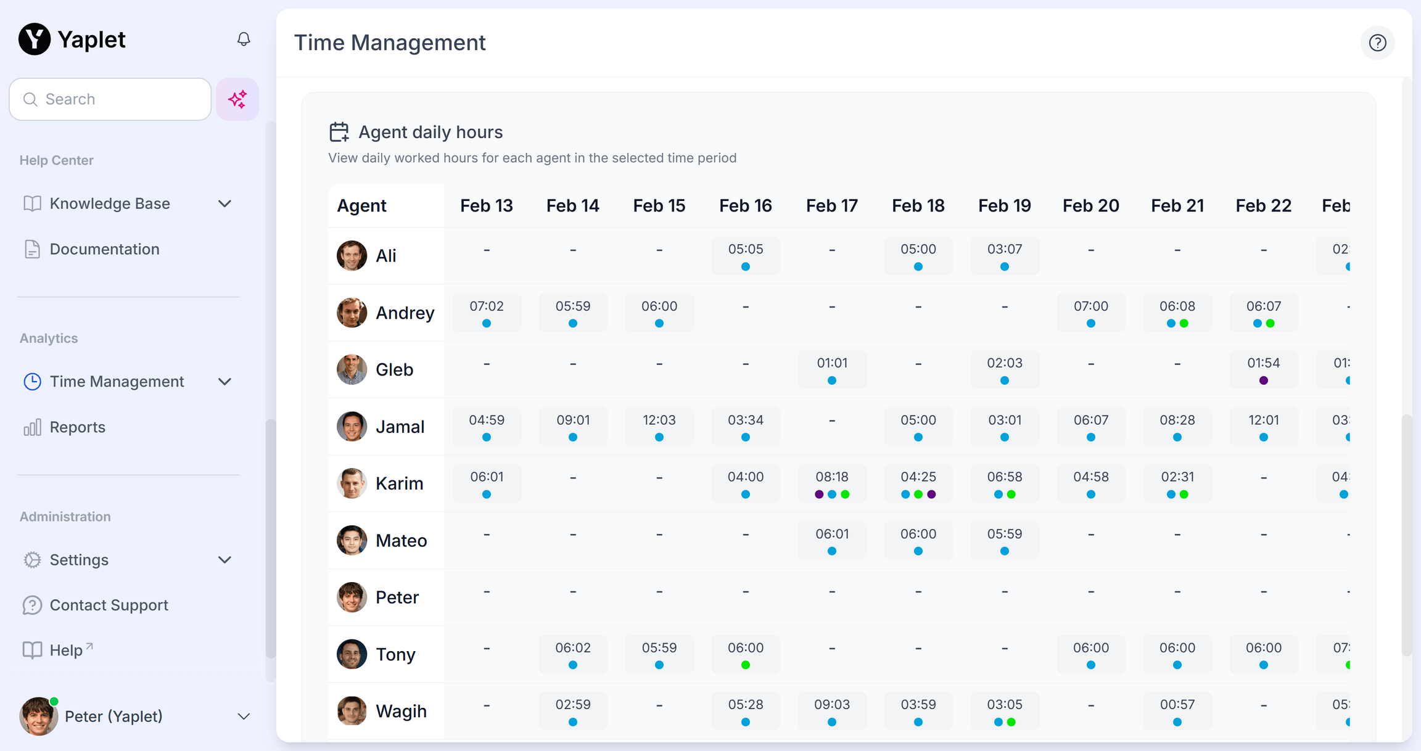1421x751 pixels.
Task: Open the AI sparkle assistant button
Action: pyautogui.click(x=237, y=99)
